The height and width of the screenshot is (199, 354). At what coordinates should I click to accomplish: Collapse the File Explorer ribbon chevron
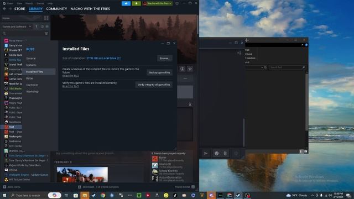[x=302, y=45]
